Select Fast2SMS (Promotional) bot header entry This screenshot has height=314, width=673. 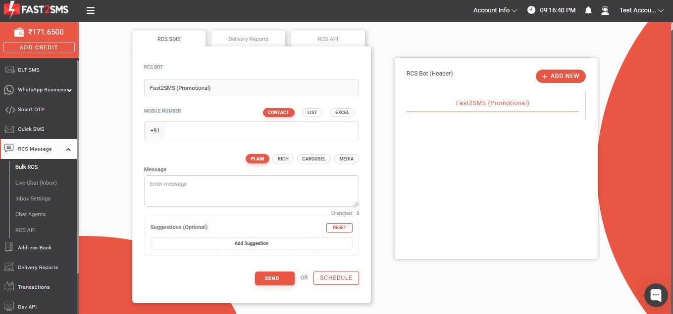click(x=493, y=103)
